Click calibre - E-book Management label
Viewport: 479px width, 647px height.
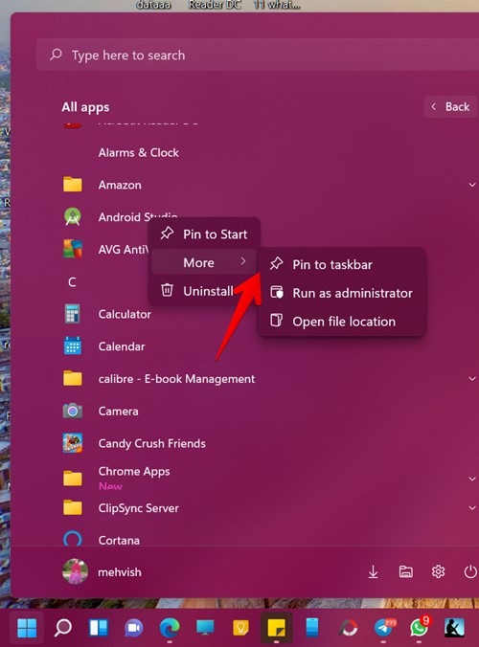coord(176,379)
